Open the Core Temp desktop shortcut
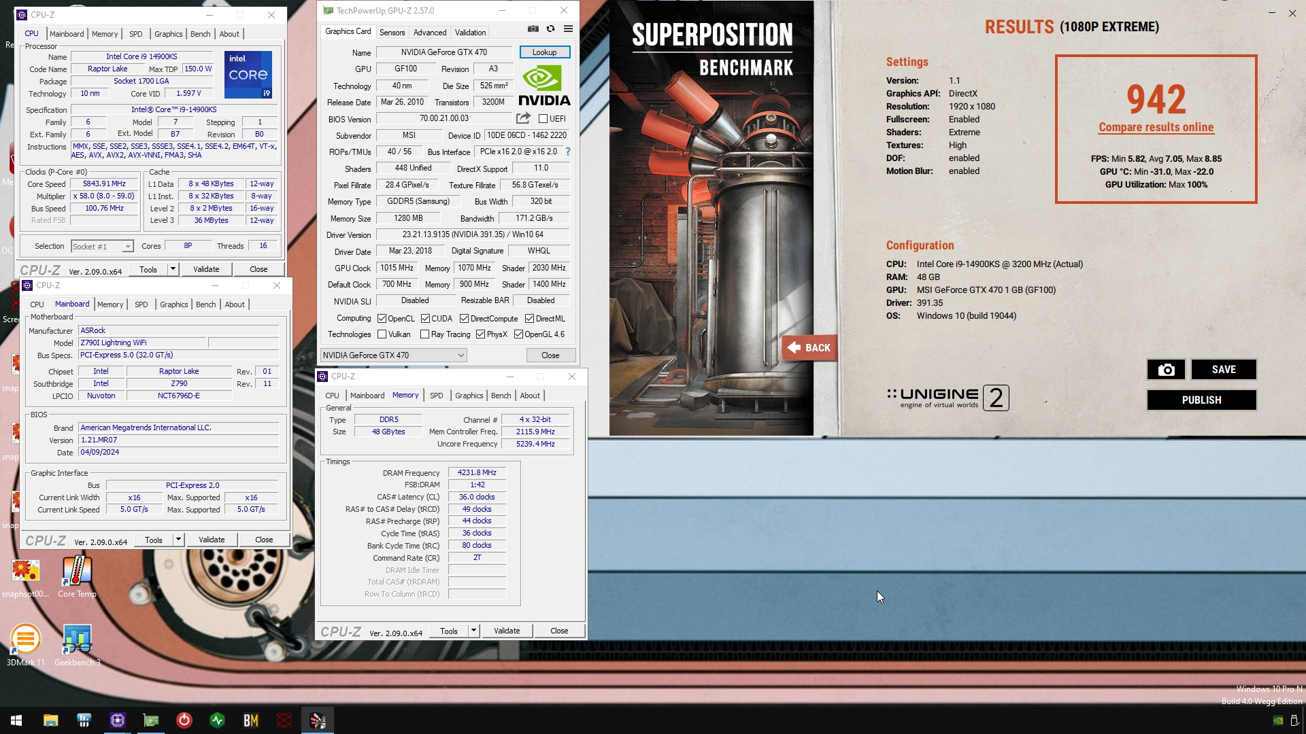Image resolution: width=1306 pixels, height=734 pixels. tap(77, 577)
